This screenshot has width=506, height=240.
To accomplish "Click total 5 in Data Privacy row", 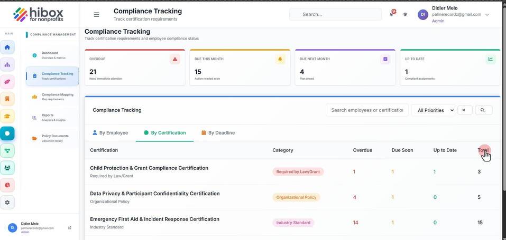I will 479,197.
